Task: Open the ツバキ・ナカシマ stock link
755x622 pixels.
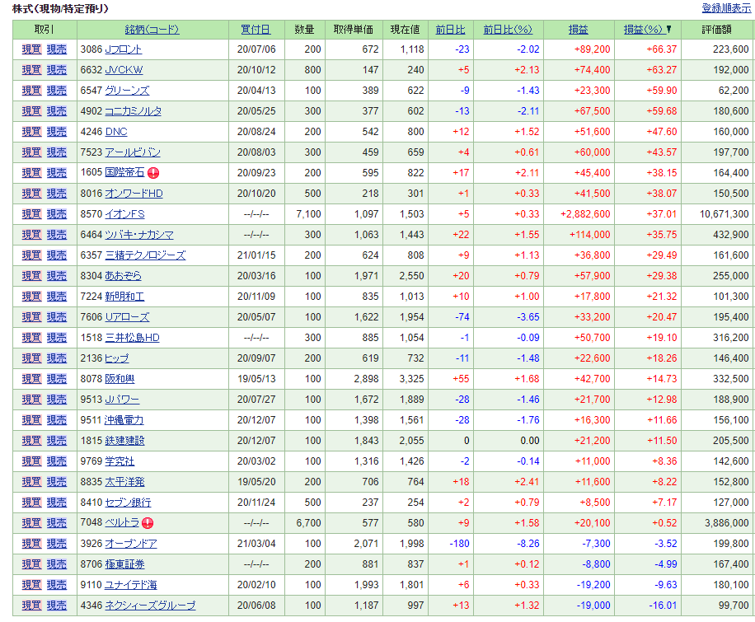Action: [139, 235]
